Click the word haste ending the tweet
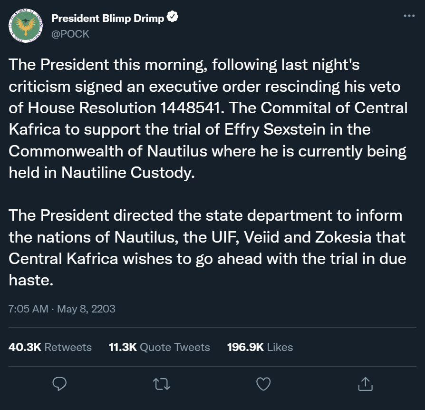Screen dimensions: 425x410 click(29, 280)
